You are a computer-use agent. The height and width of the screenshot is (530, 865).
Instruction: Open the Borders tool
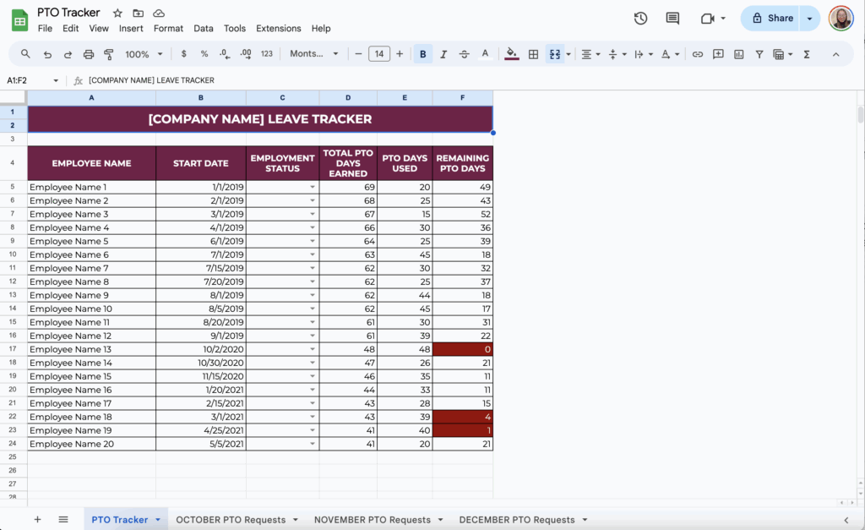(x=533, y=52)
